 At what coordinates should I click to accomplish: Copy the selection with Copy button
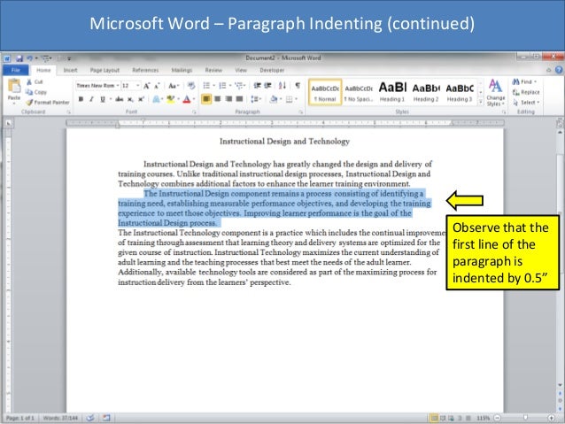click(x=36, y=92)
